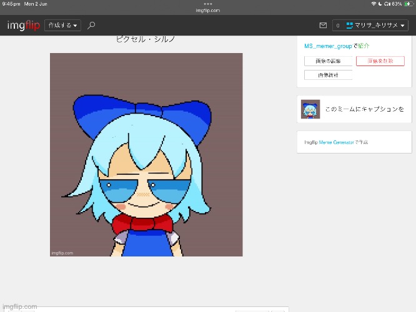Open the Cirno template thumbnail
The height and width of the screenshot is (312, 416).
tap(310, 109)
